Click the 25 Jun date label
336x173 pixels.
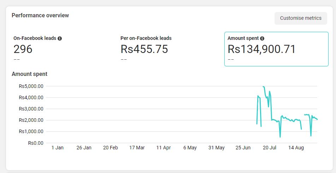pos(243,148)
